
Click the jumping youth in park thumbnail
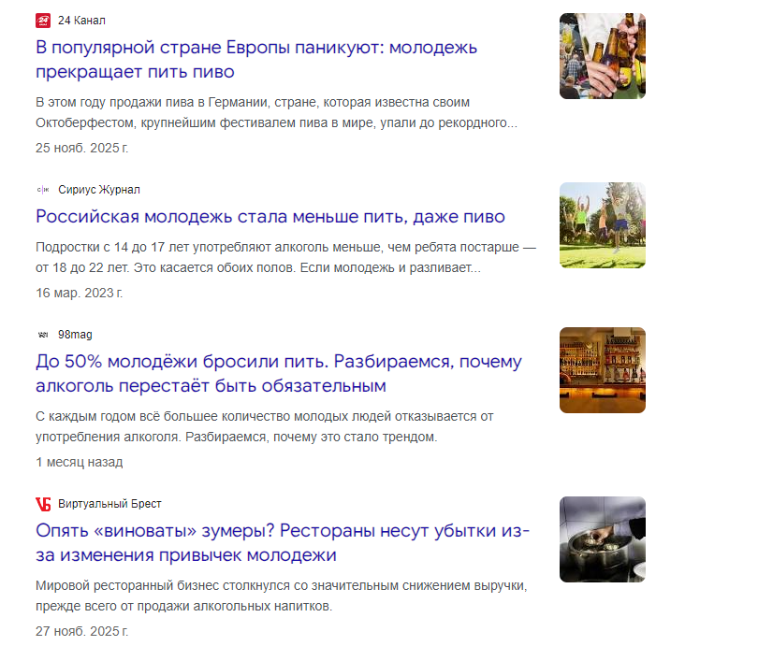[603, 225]
